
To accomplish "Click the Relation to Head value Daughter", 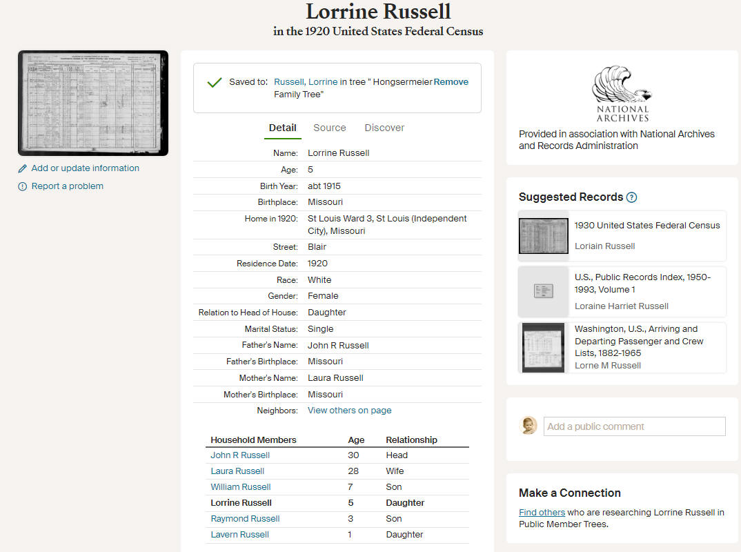I will pyautogui.click(x=326, y=313).
